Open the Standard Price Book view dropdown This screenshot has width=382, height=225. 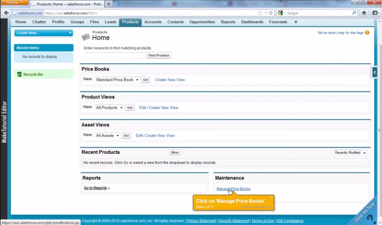pyautogui.click(x=117, y=80)
